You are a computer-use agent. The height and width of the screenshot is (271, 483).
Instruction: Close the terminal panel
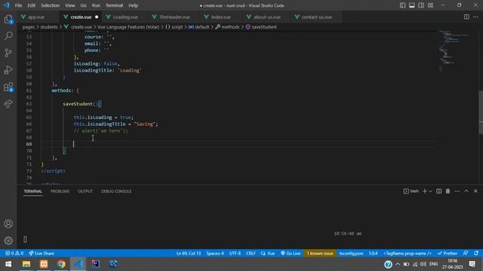pos(475,191)
